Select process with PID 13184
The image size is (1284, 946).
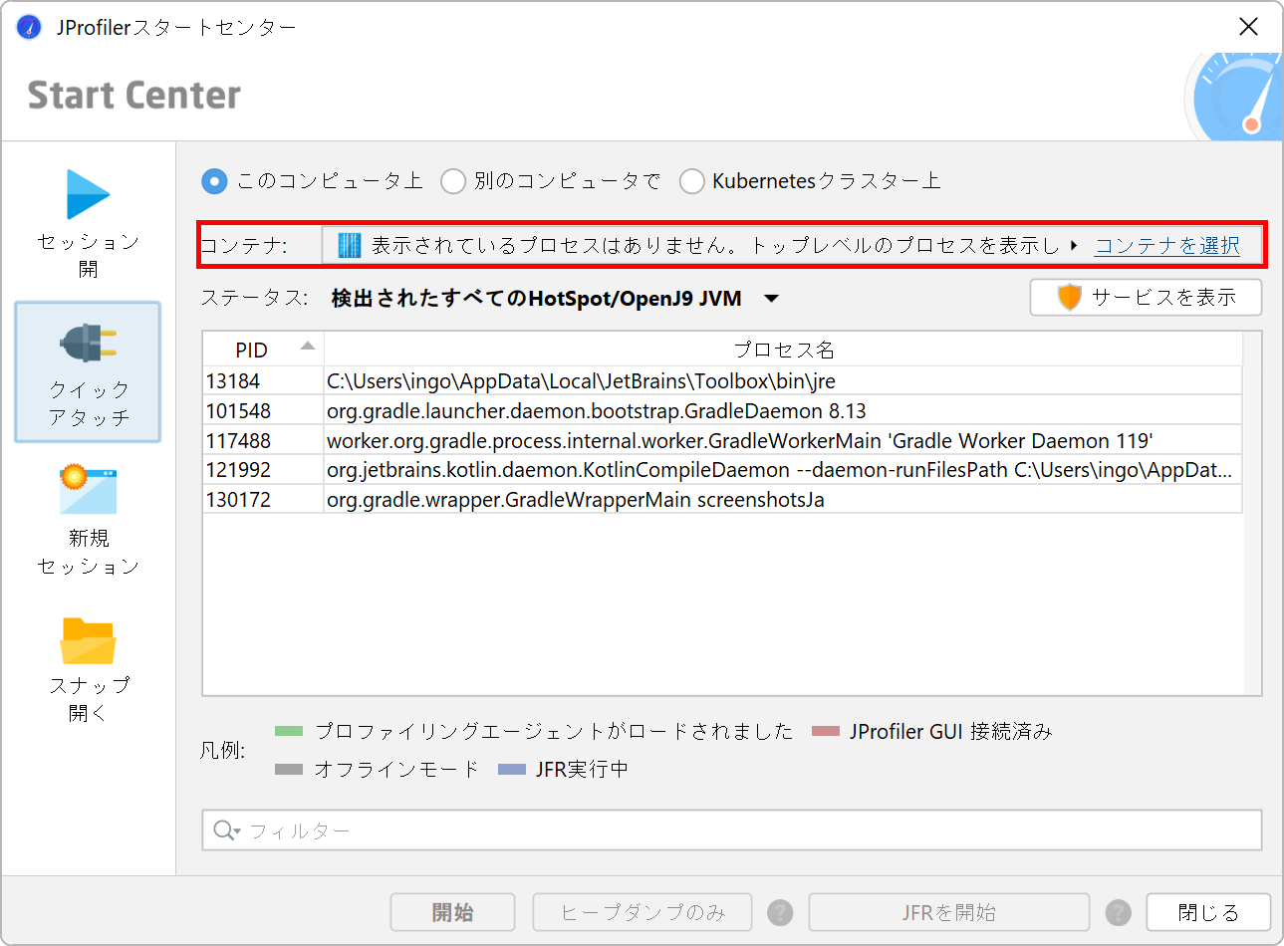pyautogui.click(x=722, y=381)
